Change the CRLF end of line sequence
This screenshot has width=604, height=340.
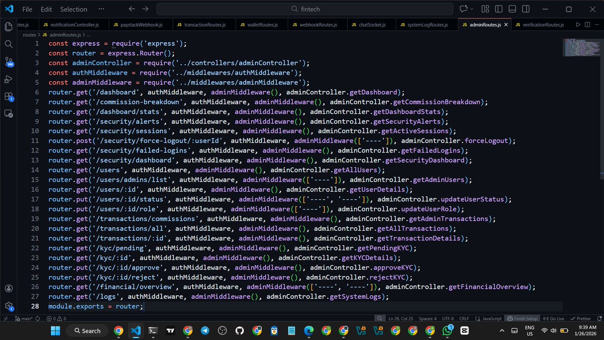coord(465,318)
